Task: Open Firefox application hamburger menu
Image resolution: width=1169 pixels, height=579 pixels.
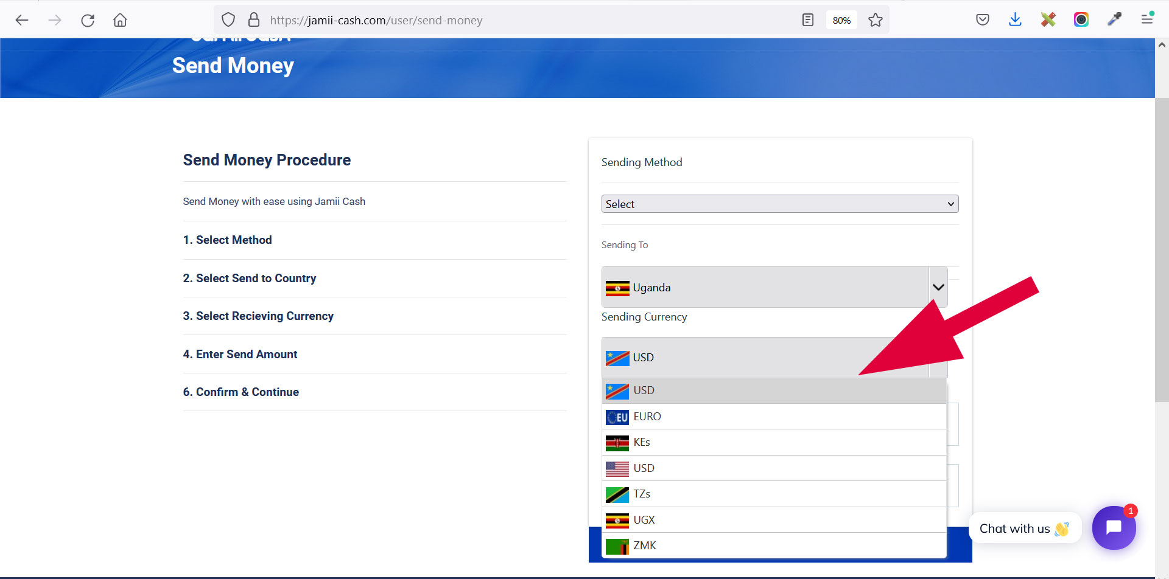Action: coord(1146,20)
